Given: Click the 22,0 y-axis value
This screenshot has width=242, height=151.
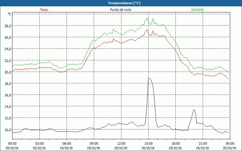Looking at the screenshot, I should pos(8,60).
